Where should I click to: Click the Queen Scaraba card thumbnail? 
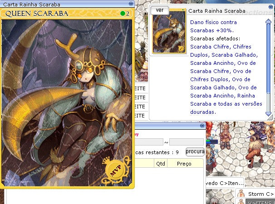[169, 31]
